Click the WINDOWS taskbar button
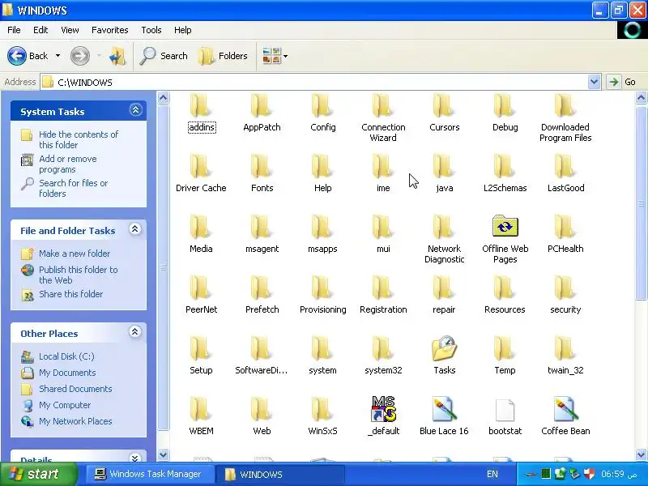Screen dimensions: 648x486 coord(281,474)
